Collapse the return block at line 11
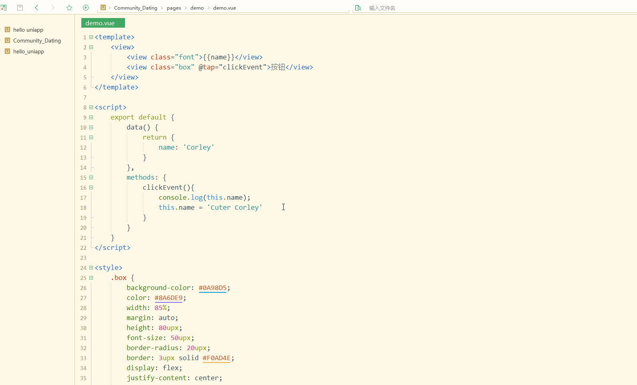This screenshot has width=637, height=385. coord(91,137)
